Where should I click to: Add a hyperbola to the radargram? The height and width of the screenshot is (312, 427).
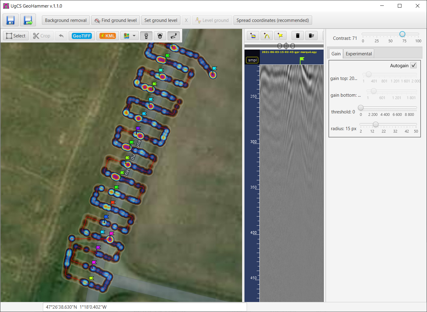coord(266,36)
